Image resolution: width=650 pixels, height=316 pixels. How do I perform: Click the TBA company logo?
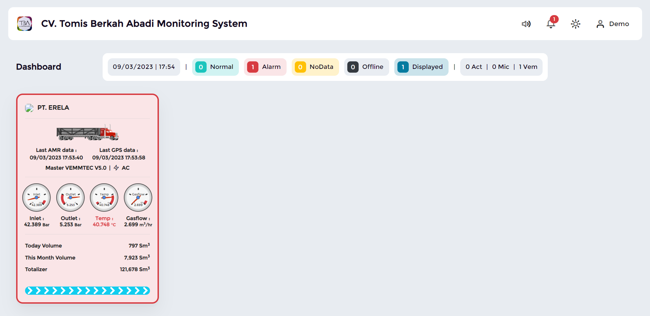coord(24,24)
